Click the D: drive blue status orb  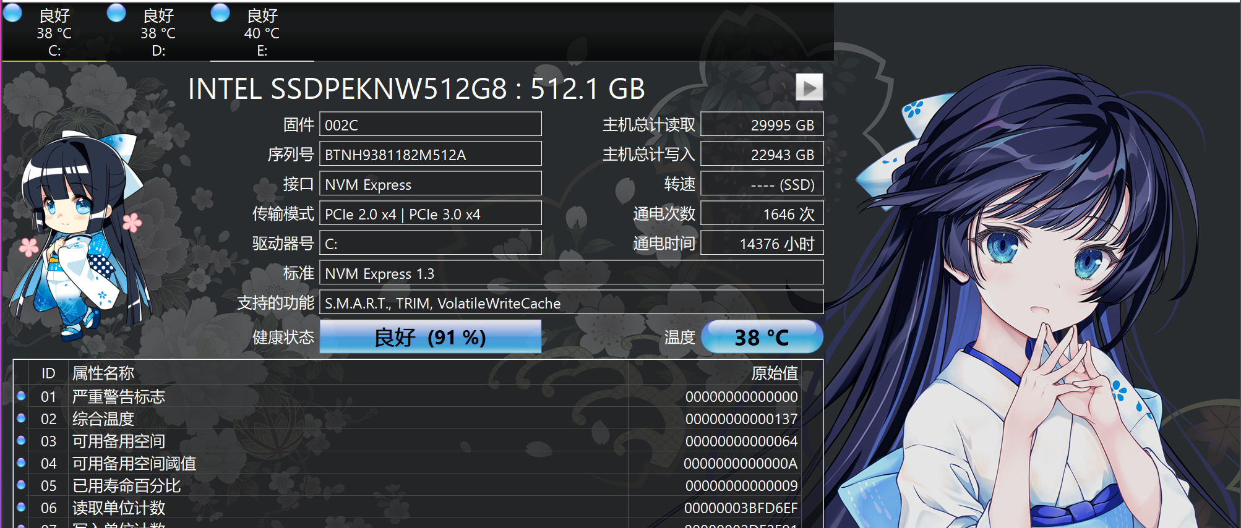click(x=116, y=13)
